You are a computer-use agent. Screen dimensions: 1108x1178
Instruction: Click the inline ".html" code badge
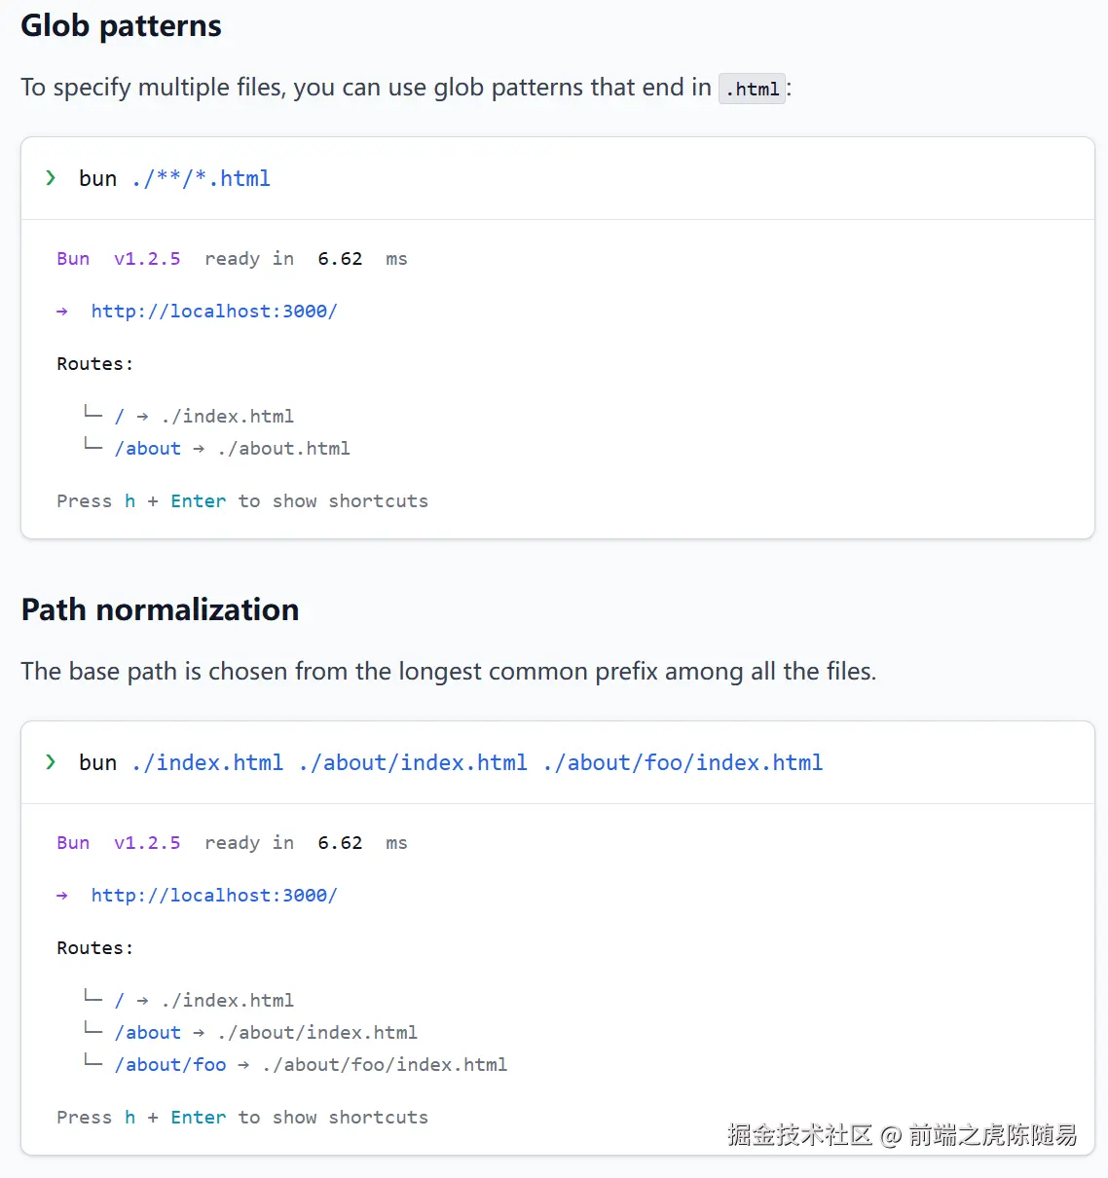(x=752, y=90)
